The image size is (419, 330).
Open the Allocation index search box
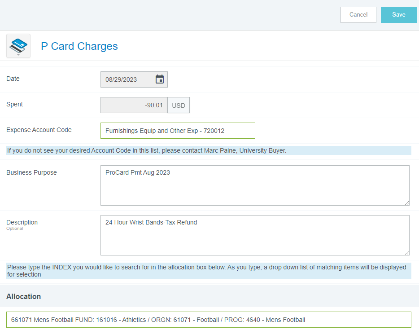point(209,320)
